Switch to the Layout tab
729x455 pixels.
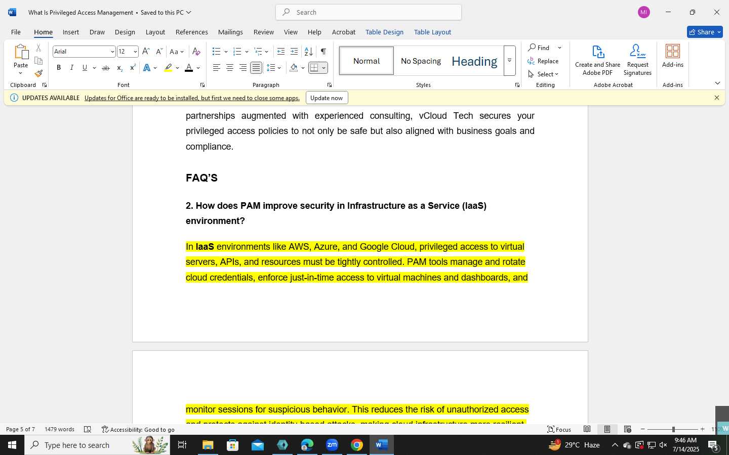click(x=155, y=32)
